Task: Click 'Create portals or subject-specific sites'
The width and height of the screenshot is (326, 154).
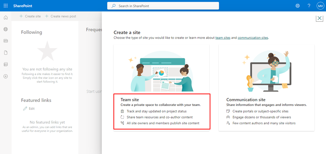Action: click(260, 111)
